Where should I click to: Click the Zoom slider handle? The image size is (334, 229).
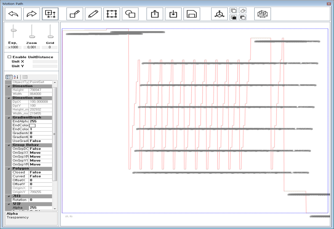tap(32, 36)
